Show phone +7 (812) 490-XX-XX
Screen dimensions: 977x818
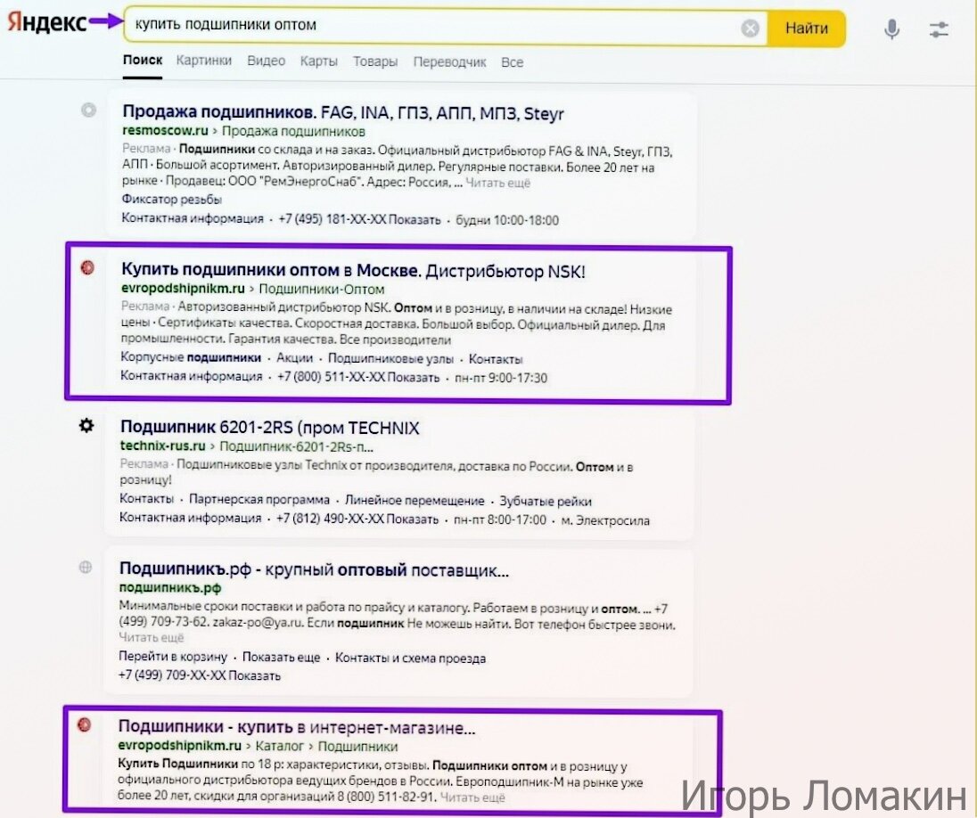pyautogui.click(x=357, y=519)
